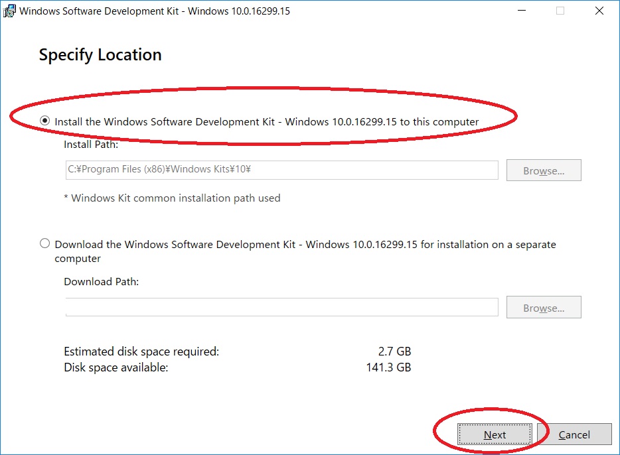
Task: Click the Download Path label
Action: [101, 282]
